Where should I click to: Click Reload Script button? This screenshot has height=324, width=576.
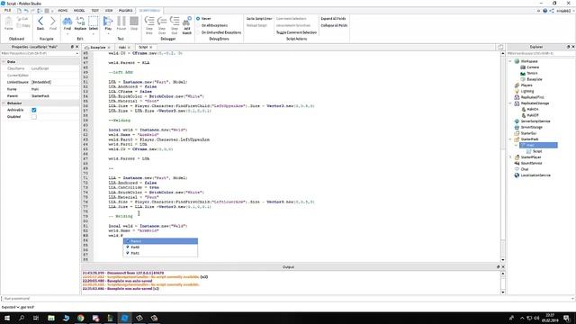coord(256,25)
